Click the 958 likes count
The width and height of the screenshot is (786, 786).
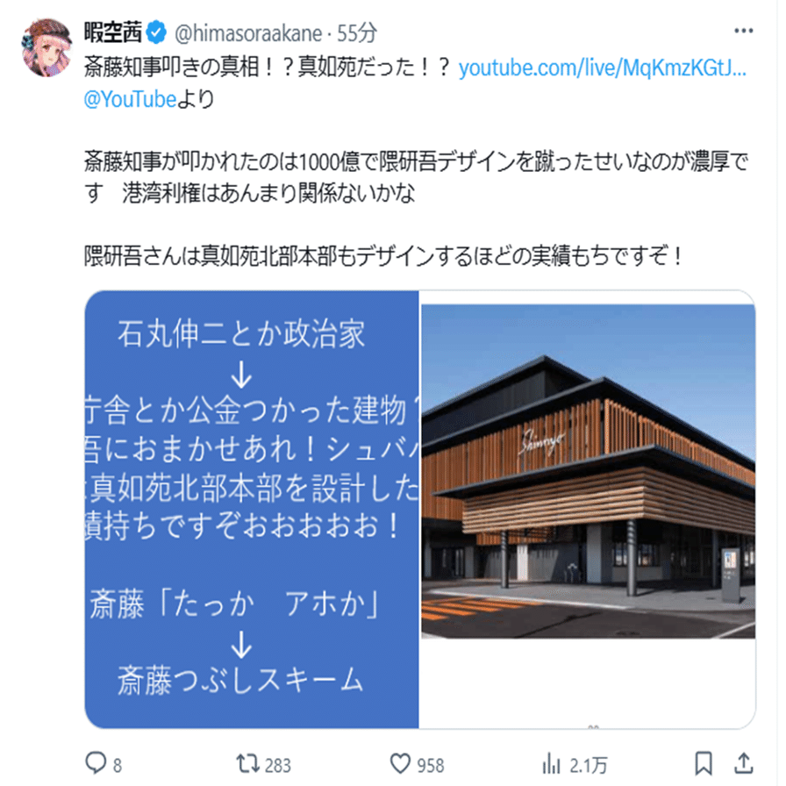click(x=431, y=766)
